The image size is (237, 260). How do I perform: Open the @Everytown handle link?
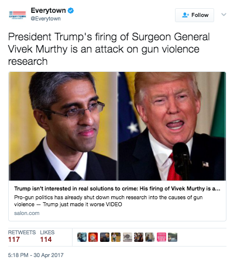point(46,19)
